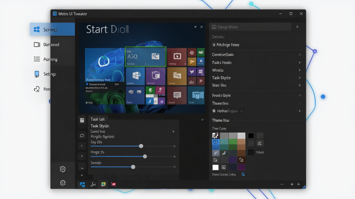The image size is (355, 199).
Task: Click the last plus button at bottom right
Action: point(298,184)
